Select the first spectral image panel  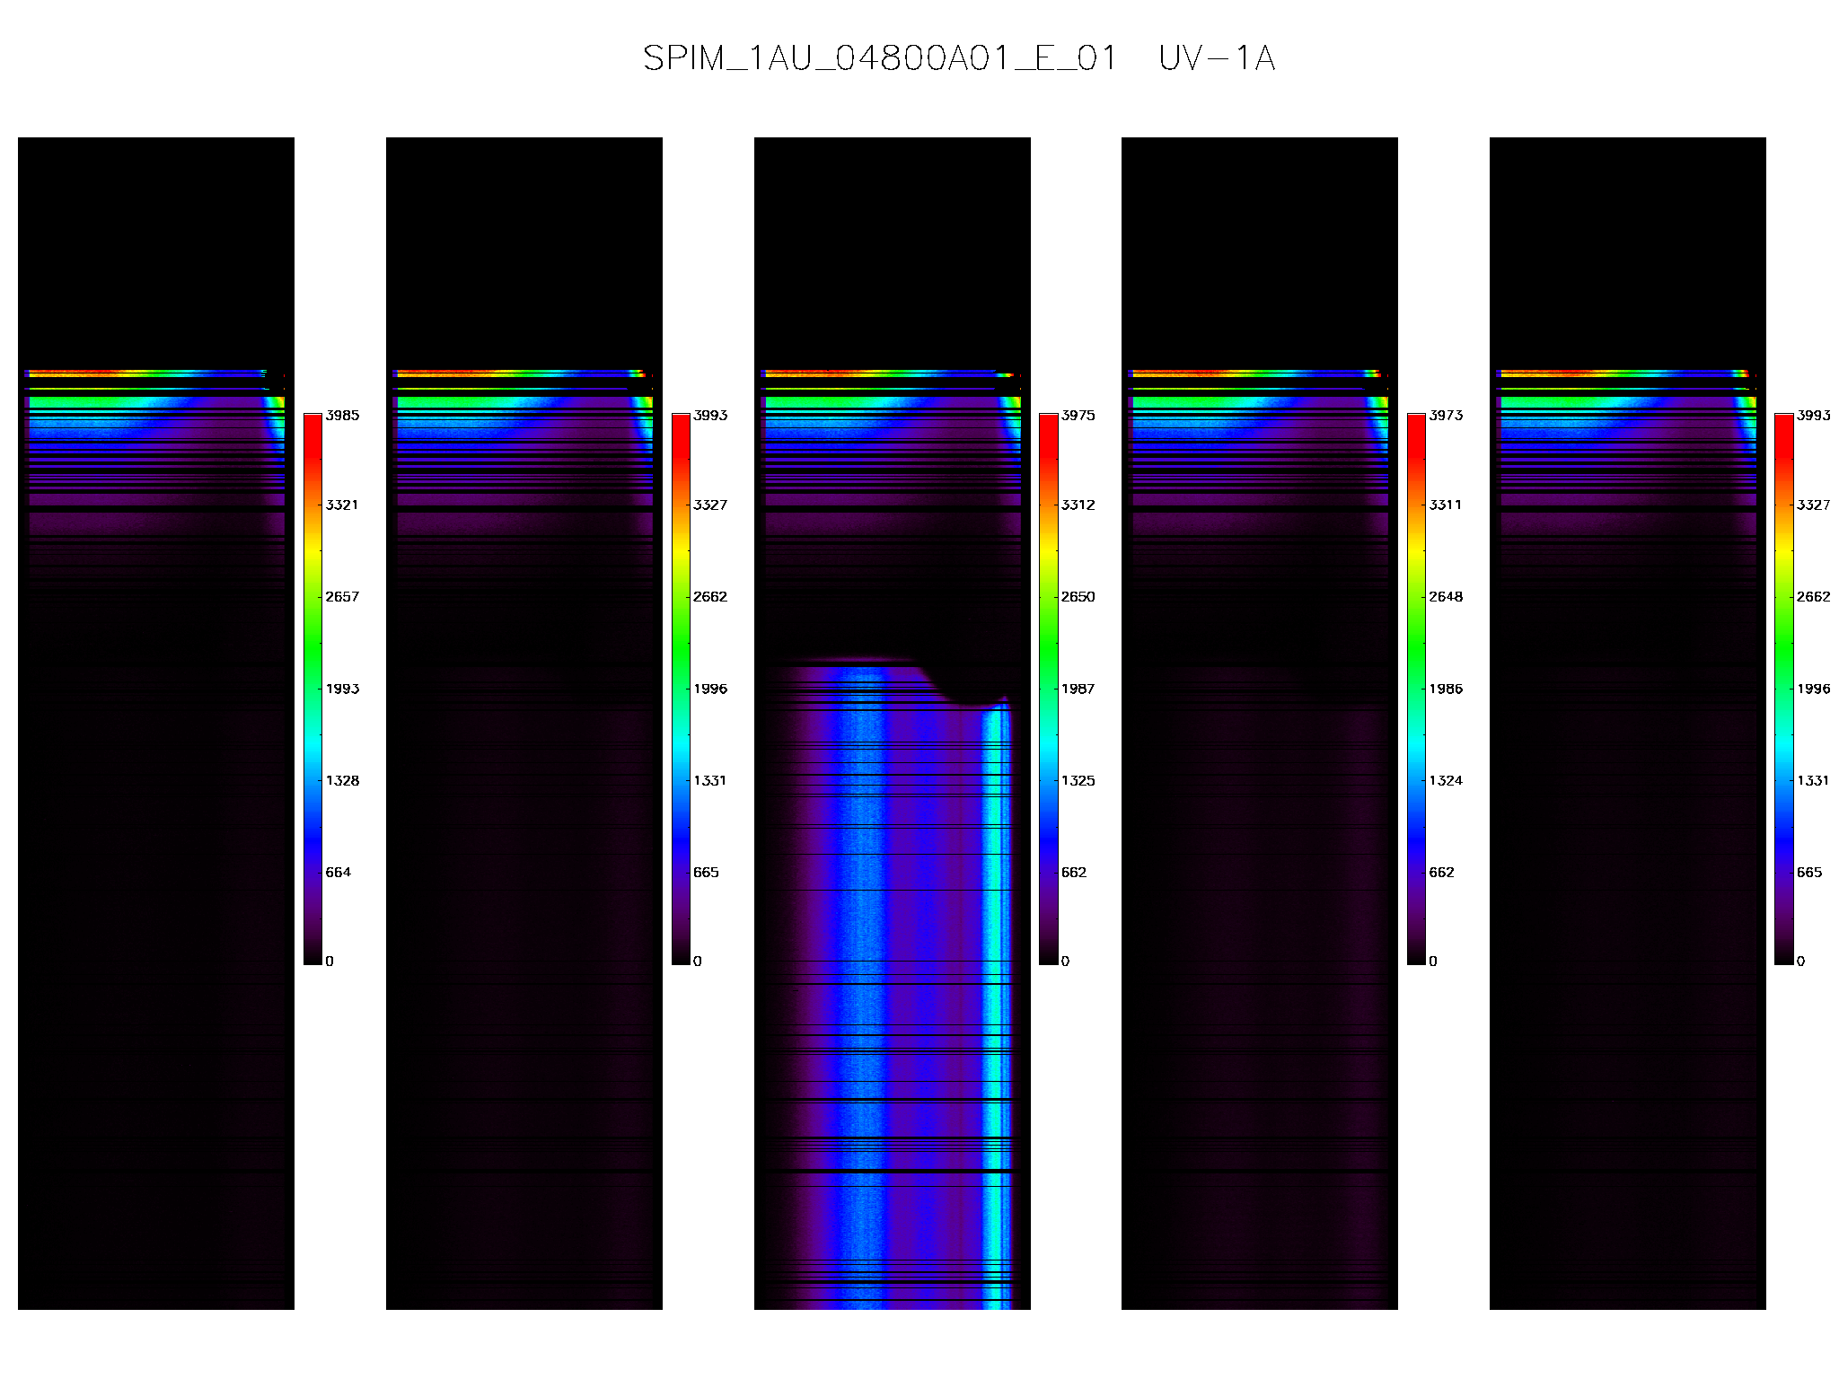[156, 724]
